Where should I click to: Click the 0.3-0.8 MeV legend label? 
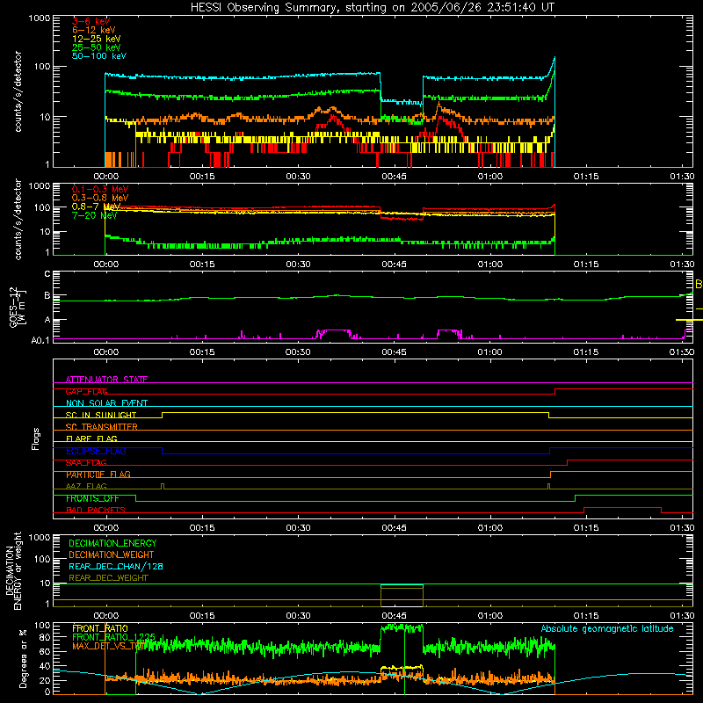[x=100, y=198]
